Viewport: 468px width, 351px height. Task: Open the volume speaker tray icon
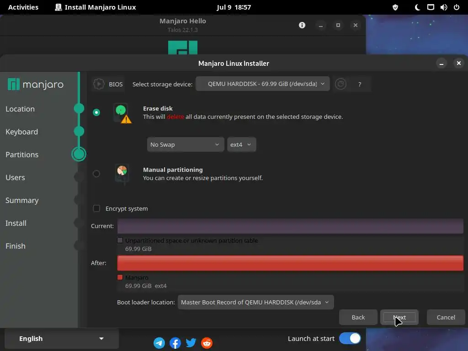click(443, 7)
